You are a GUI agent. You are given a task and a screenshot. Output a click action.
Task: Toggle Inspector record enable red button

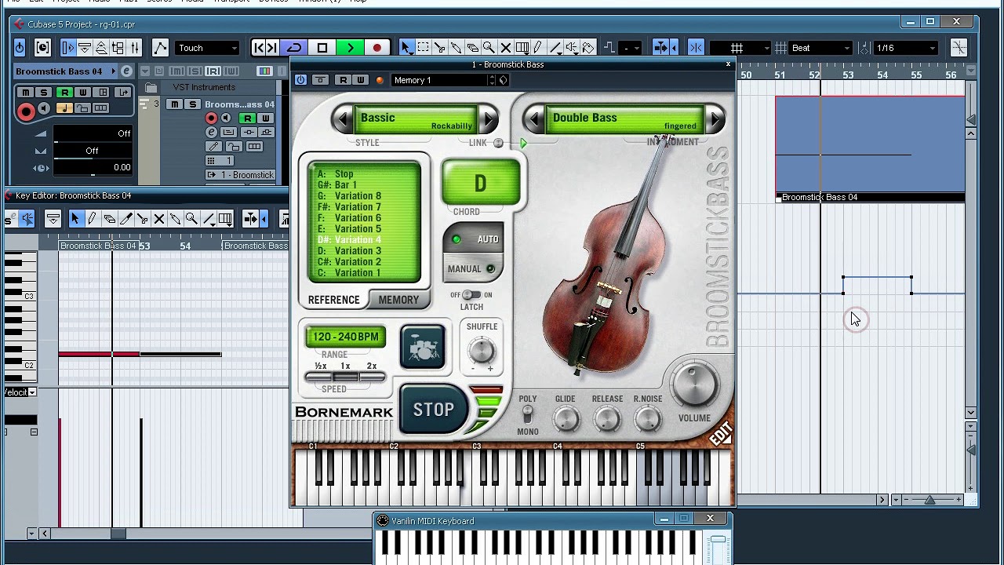pyautogui.click(x=26, y=111)
